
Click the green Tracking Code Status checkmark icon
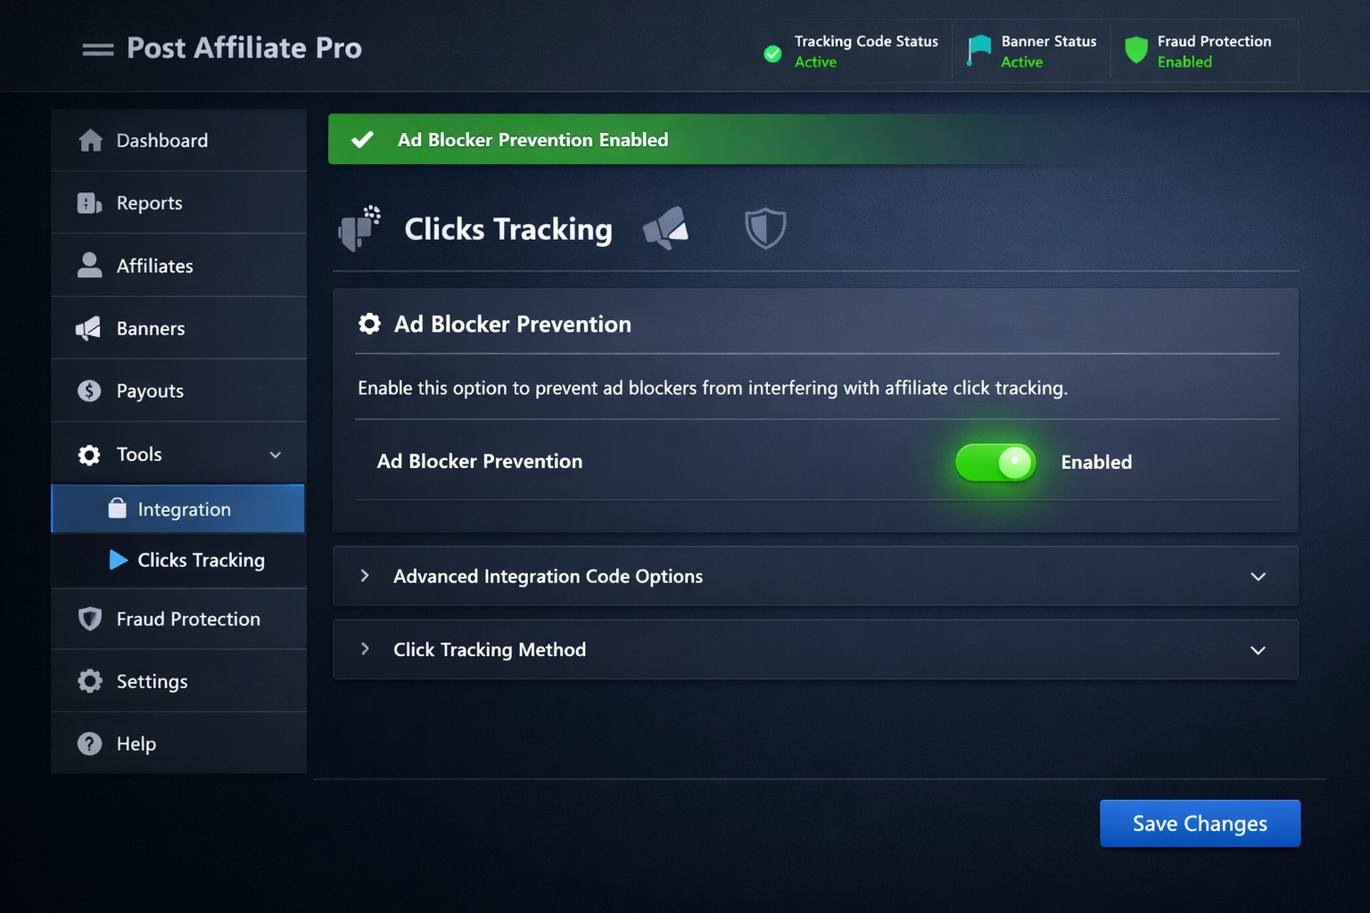point(772,53)
